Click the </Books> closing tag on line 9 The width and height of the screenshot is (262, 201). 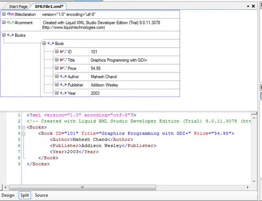(38, 164)
